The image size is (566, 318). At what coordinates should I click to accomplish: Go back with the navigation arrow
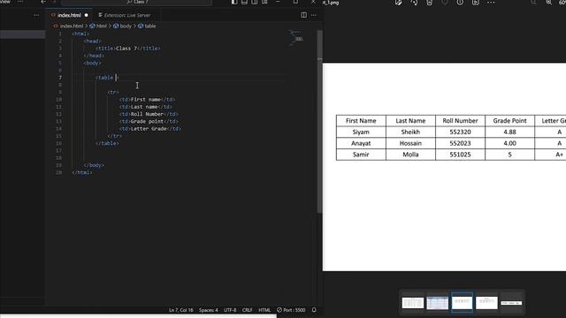click(43, 2)
